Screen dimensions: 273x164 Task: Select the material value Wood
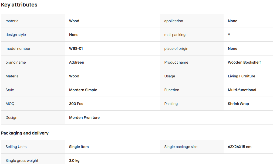pyautogui.click(x=74, y=21)
